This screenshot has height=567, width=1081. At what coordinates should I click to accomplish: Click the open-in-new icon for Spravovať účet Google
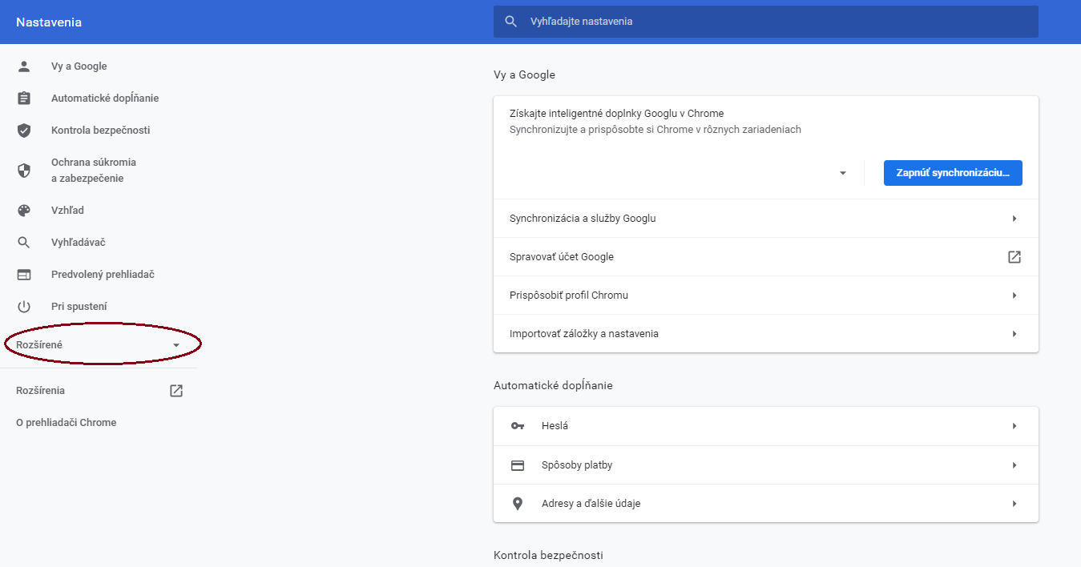pyautogui.click(x=1014, y=257)
